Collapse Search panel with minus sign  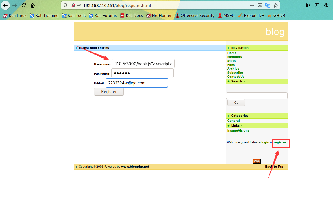[244, 82]
